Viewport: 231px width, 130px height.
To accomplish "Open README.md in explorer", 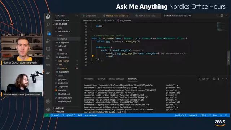I will 64,94.
